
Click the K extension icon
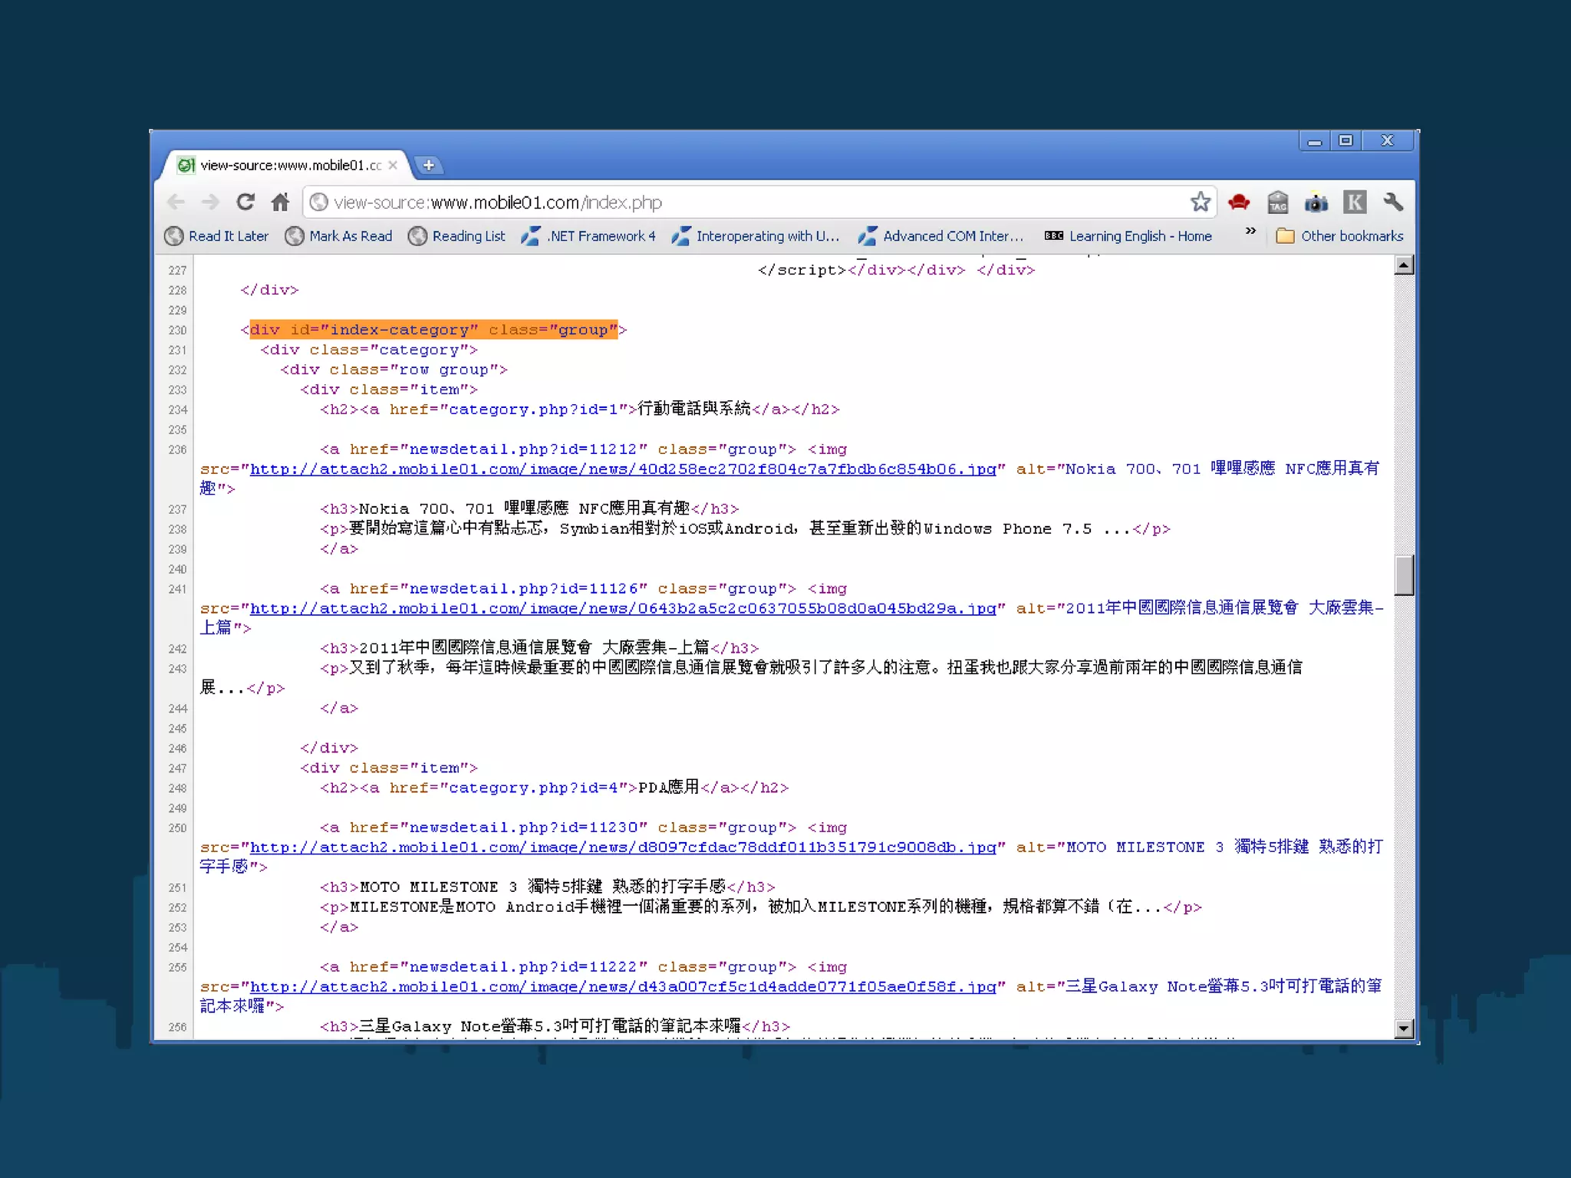pos(1355,202)
